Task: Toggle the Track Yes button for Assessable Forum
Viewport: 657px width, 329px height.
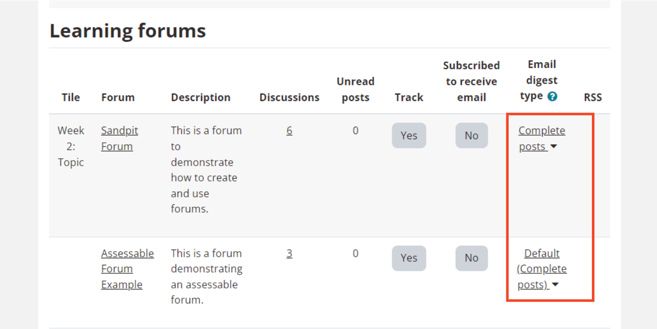Action: pyautogui.click(x=409, y=258)
